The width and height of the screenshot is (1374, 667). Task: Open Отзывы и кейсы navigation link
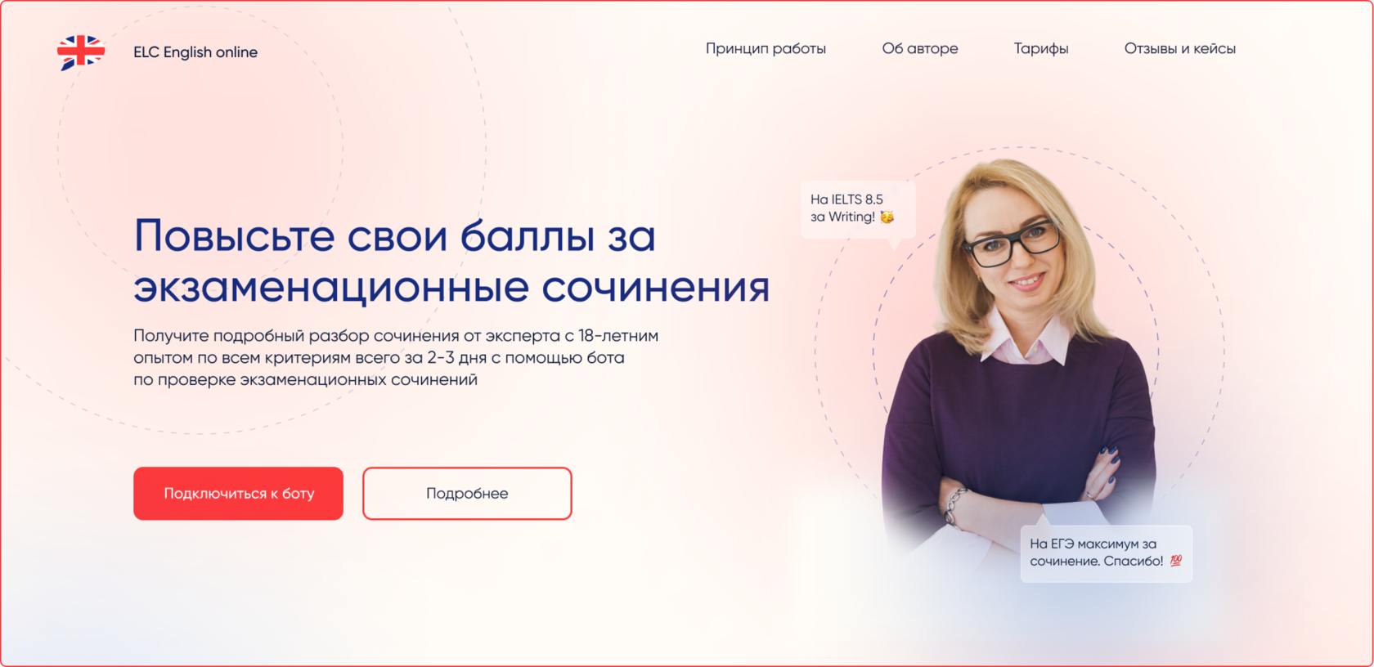pyautogui.click(x=1179, y=49)
